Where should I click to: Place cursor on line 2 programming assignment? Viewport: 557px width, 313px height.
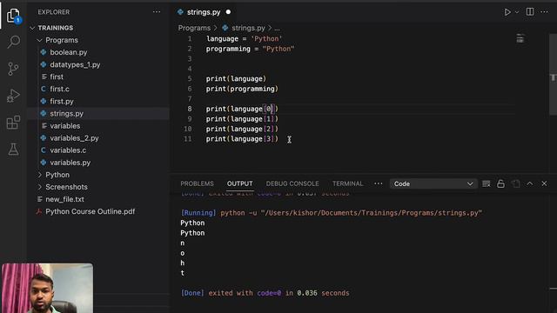click(250, 49)
